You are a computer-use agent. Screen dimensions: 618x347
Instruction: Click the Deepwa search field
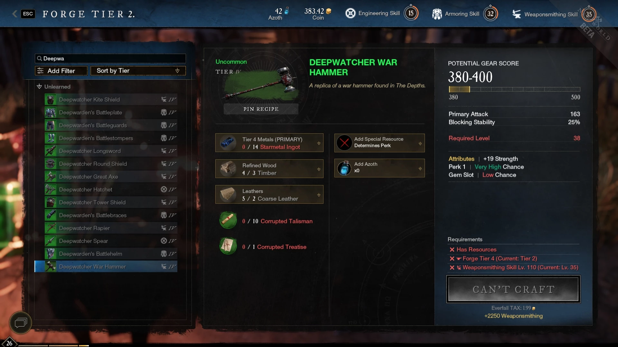click(110, 58)
